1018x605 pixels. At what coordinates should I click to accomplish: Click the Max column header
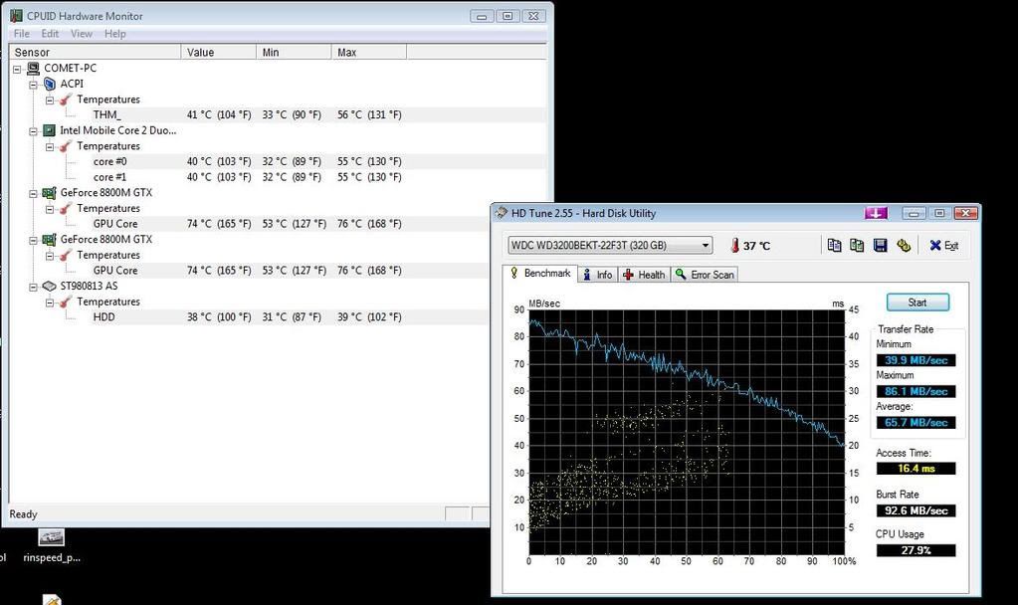point(369,53)
